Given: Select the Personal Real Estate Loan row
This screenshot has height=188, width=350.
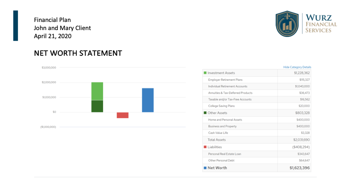Looking at the screenshot, I should (x=225, y=154).
